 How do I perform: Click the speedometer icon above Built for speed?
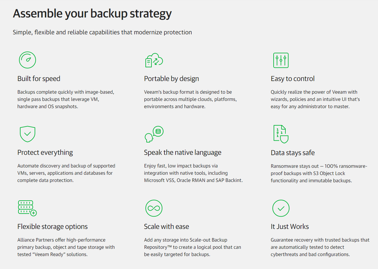click(27, 60)
